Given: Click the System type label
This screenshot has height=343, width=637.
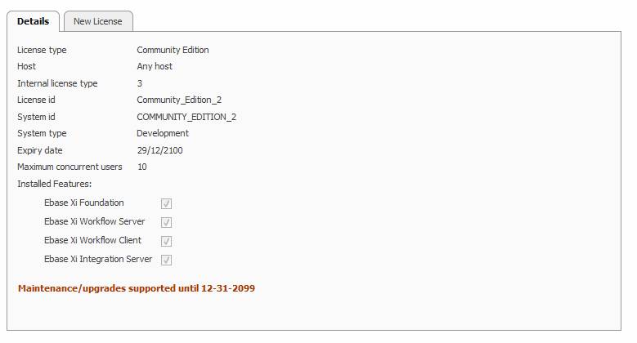Looking at the screenshot, I should pyautogui.click(x=42, y=133).
